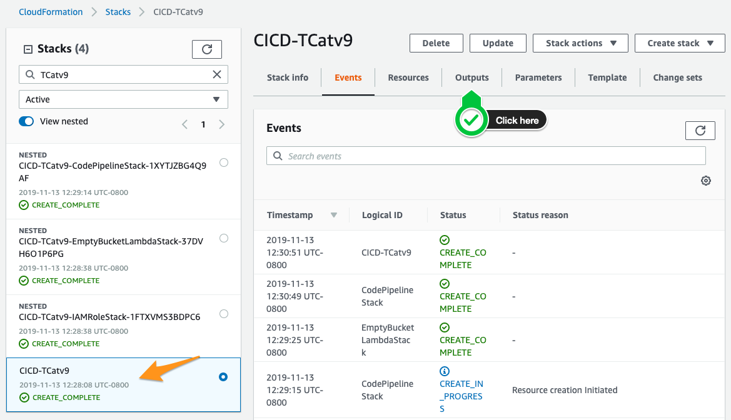Open Events table settings gear
Viewport: 731px width, 420px height.
click(706, 181)
